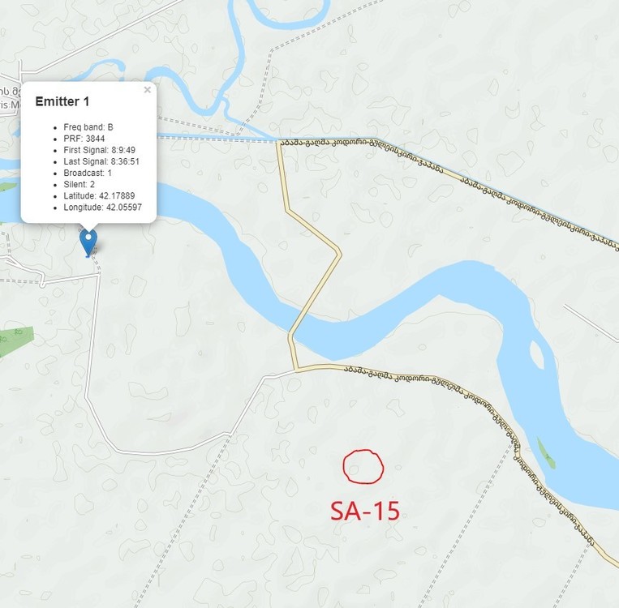Click the PRF: 3844 entry
This screenshot has width=619, height=608.
point(84,139)
